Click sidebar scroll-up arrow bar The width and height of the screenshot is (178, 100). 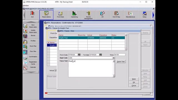pos(31,22)
